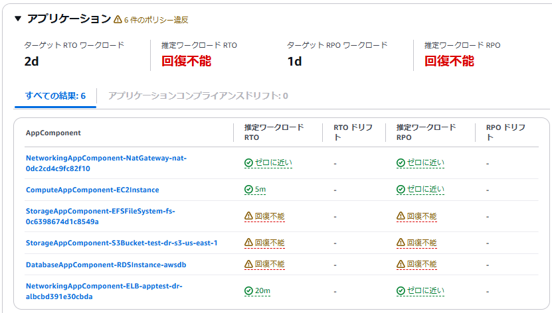Screen dimensions: 552x313
Task: Click the RPO ドリフト column header
Action: (506, 133)
